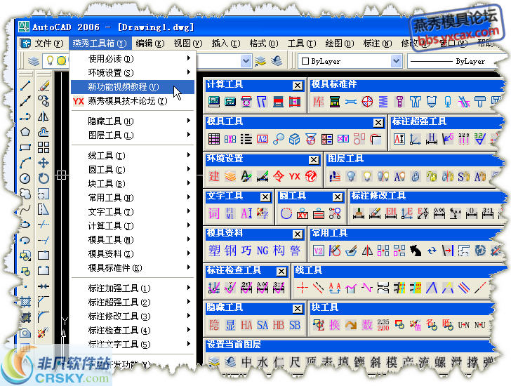Expand the 隐藏工具(H) submenu
The image size is (511, 386).
click(133, 121)
